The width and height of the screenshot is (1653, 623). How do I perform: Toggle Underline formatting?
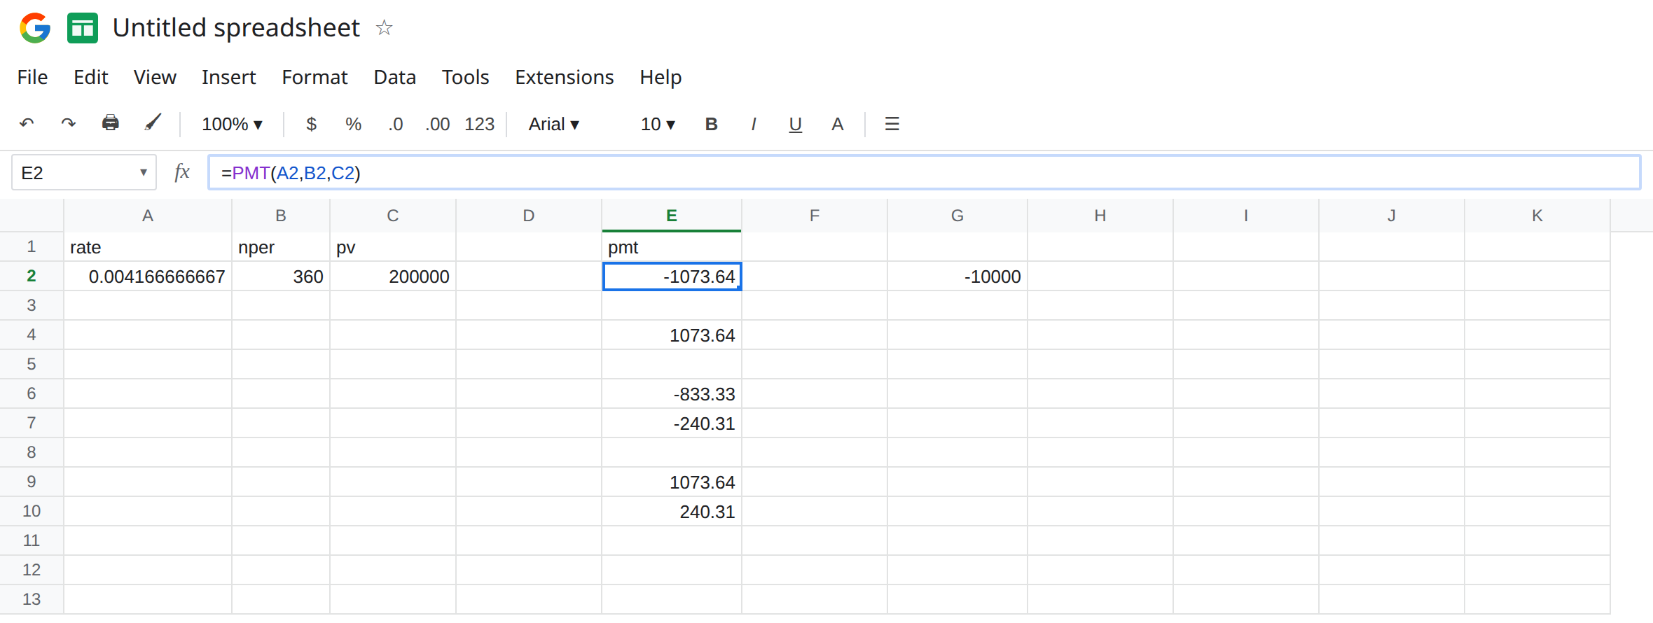795,125
